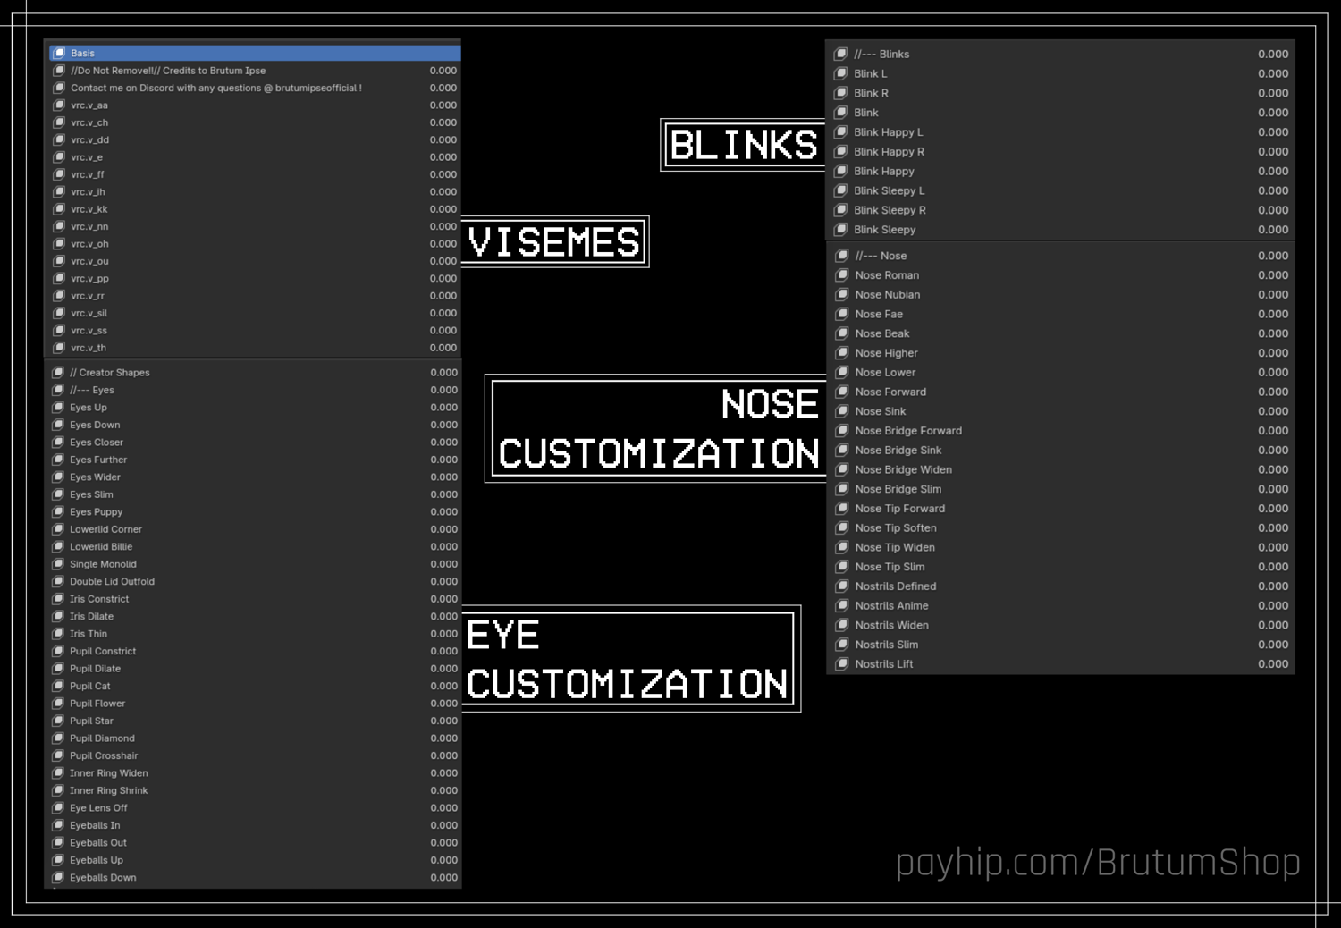The image size is (1341, 928).
Task: Select the Nose Bridge Widen shape key
Action: pyautogui.click(x=1060, y=469)
